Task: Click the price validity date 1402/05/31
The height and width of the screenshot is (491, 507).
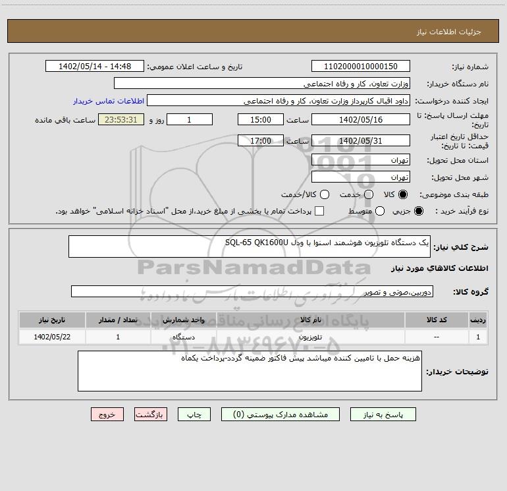Action: pyautogui.click(x=361, y=140)
